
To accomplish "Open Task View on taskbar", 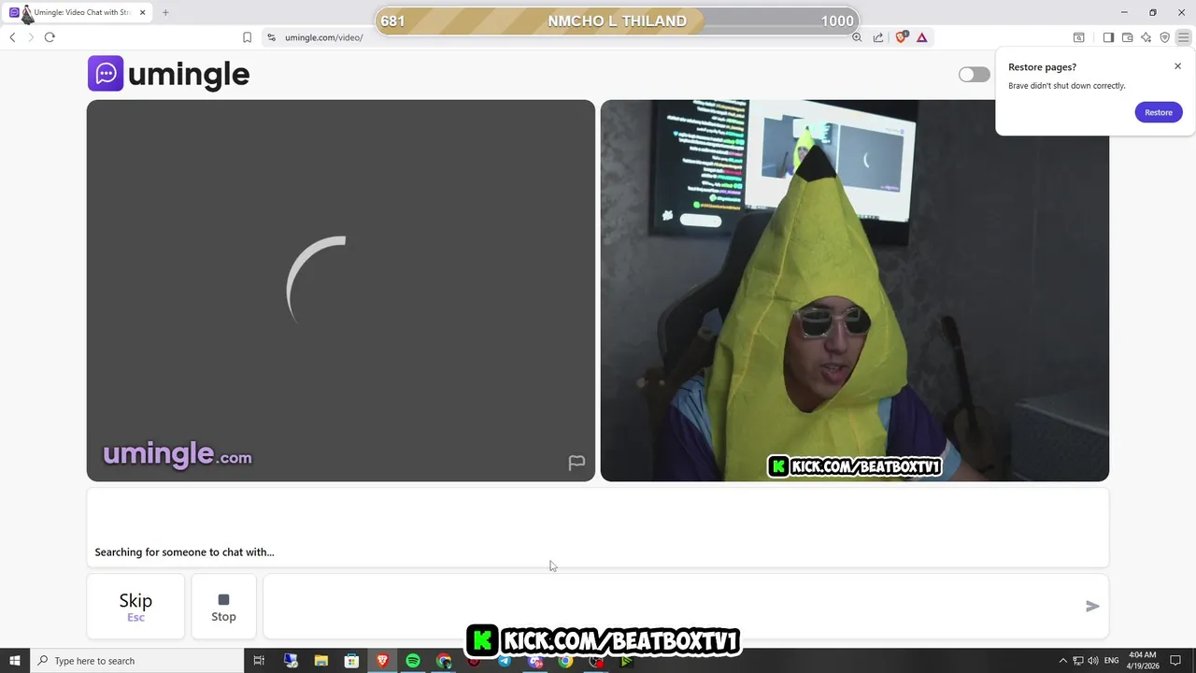I will tap(259, 661).
